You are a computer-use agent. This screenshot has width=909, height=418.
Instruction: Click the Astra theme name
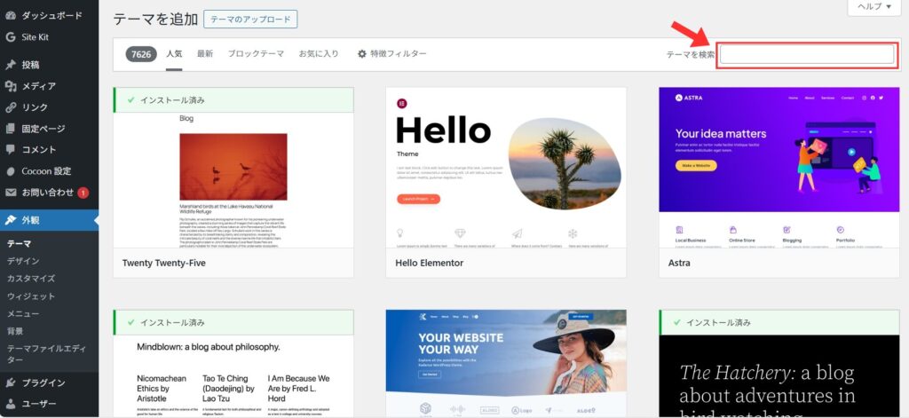pyautogui.click(x=679, y=263)
